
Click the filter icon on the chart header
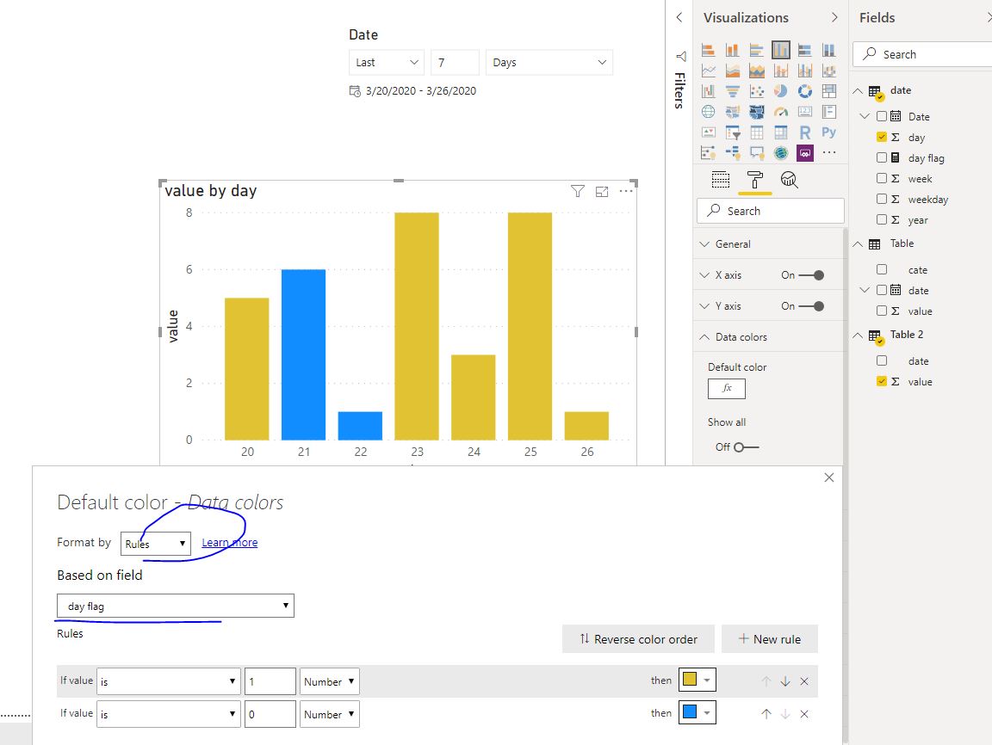coord(577,192)
